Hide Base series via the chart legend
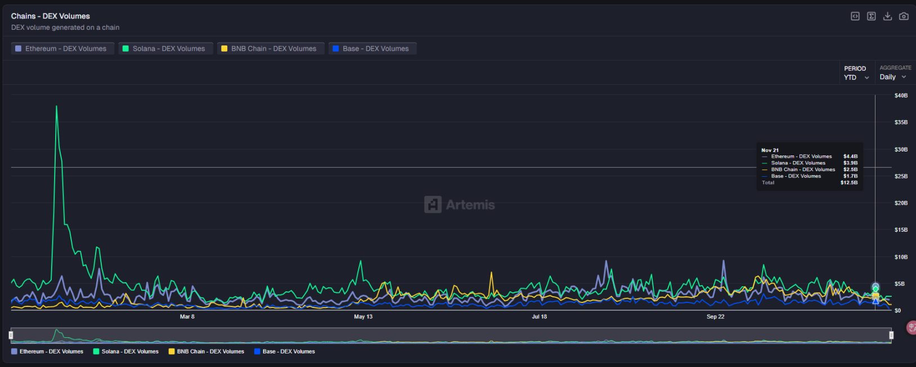The image size is (916, 367). [285, 352]
